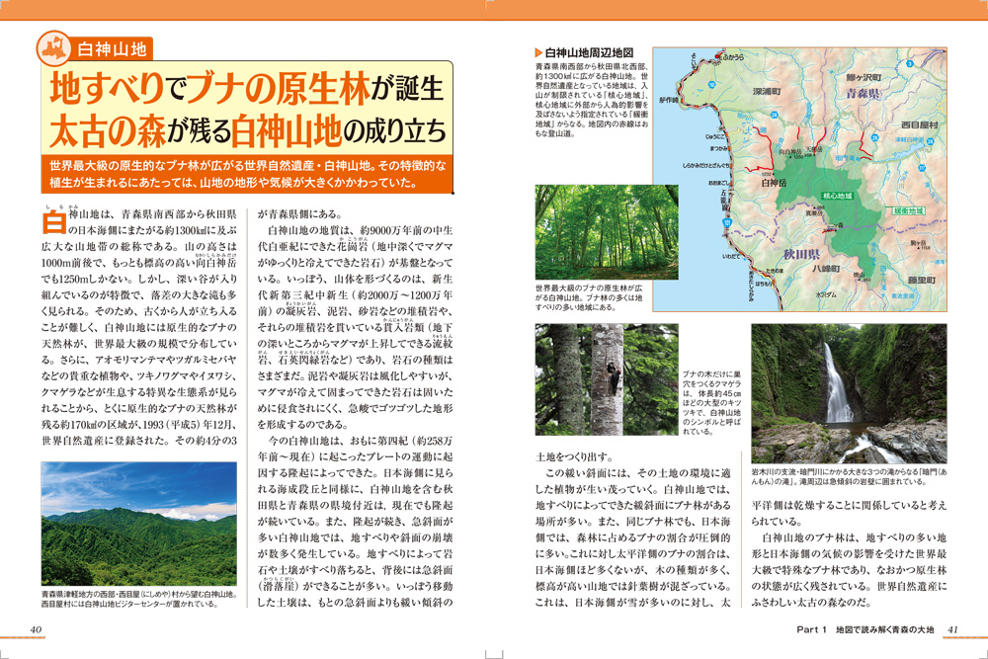Click the 八峰町 label on the map
Image resolution: width=988 pixels, height=659 pixels.
[825, 269]
